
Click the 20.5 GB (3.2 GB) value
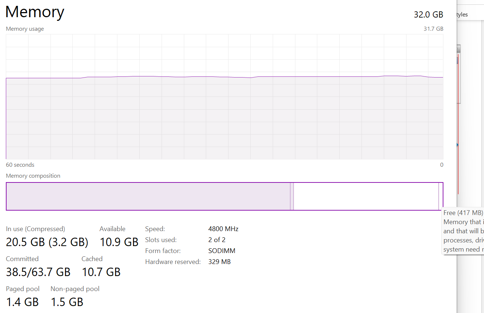tap(47, 242)
